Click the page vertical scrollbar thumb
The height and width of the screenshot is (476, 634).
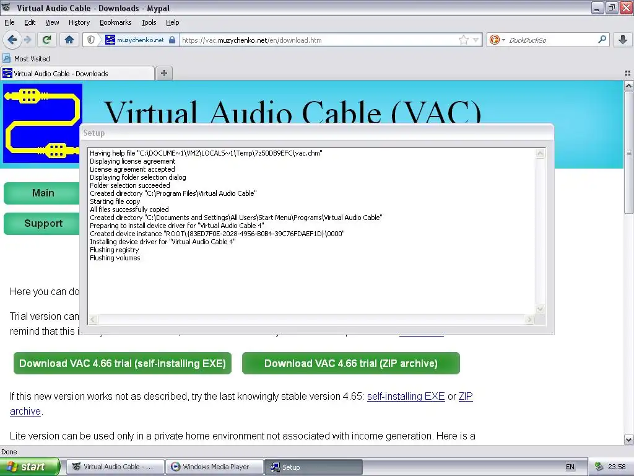[628, 152]
